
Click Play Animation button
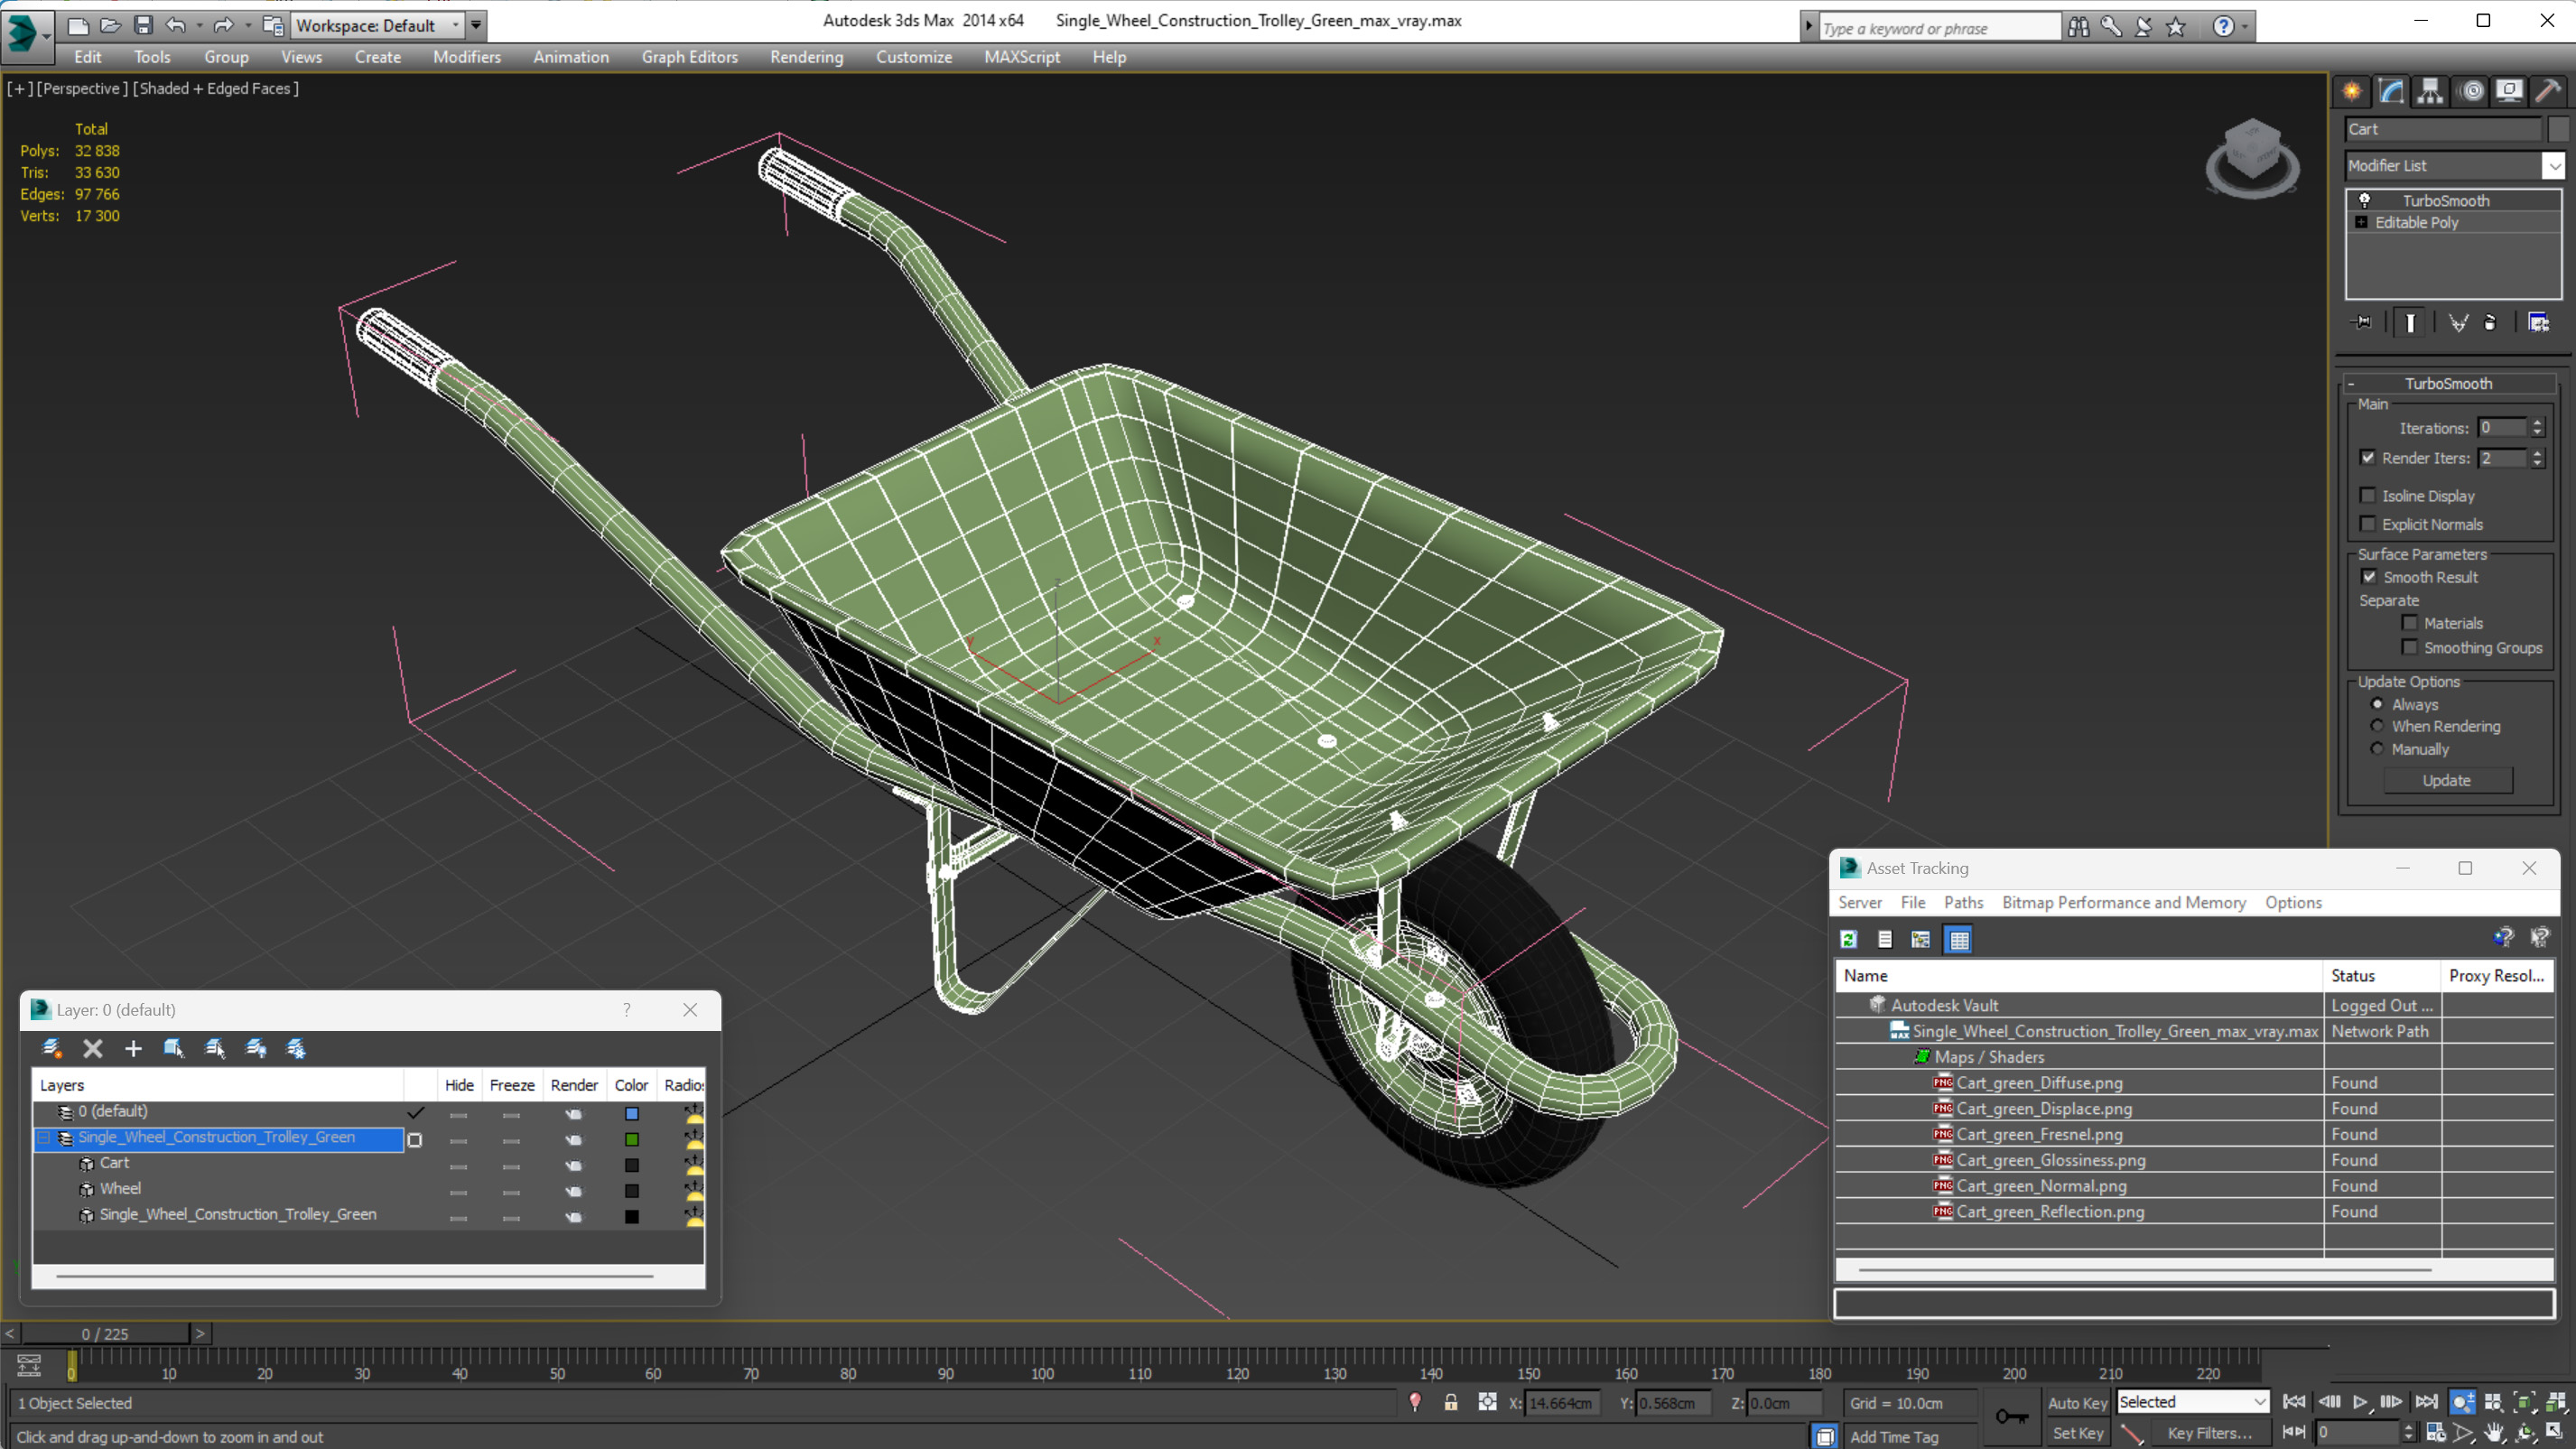(x=2360, y=1402)
